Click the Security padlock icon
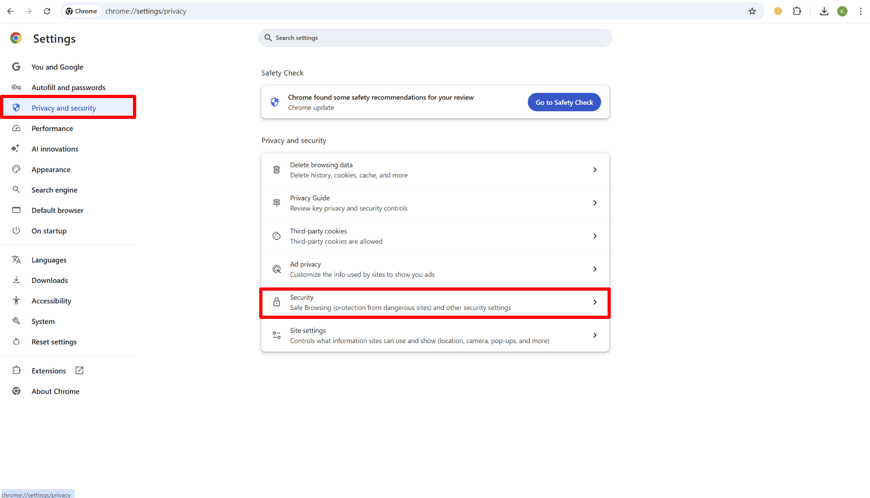The image size is (870, 498). pyautogui.click(x=276, y=302)
